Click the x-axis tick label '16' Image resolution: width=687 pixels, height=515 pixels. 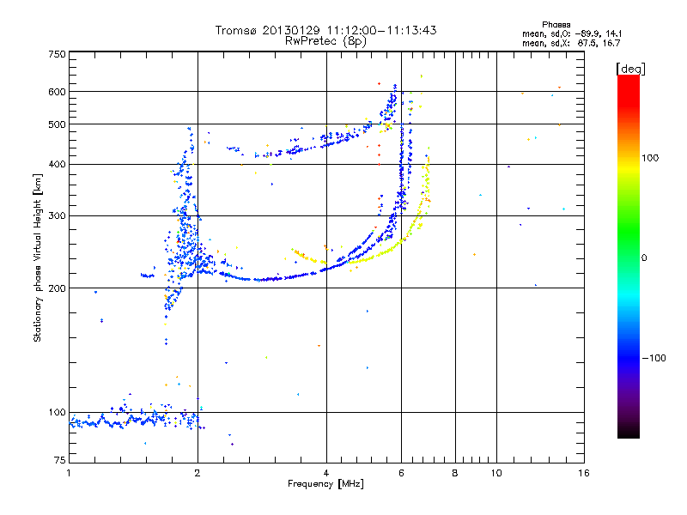tap(584, 473)
